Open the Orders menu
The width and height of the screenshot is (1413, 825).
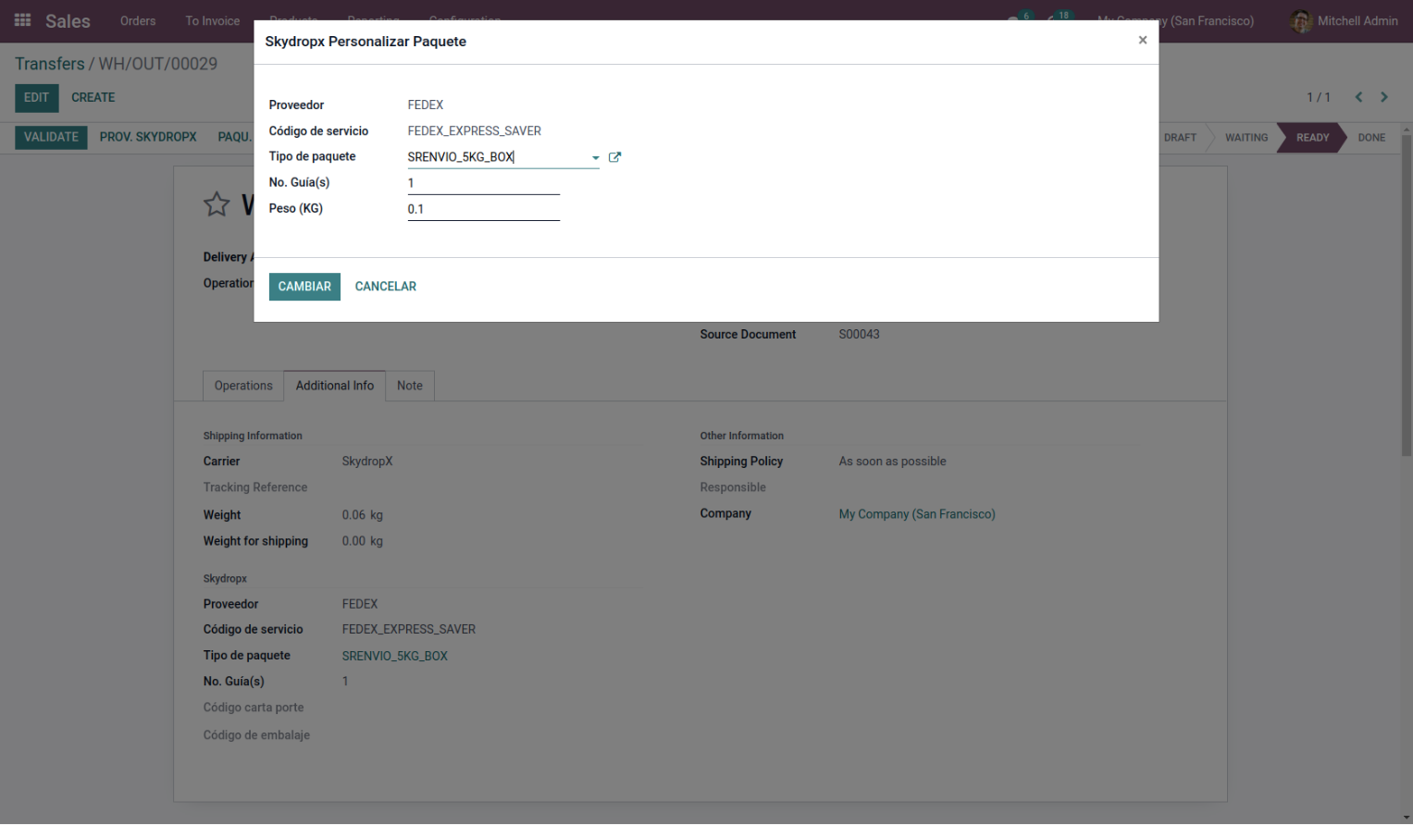pyautogui.click(x=138, y=20)
